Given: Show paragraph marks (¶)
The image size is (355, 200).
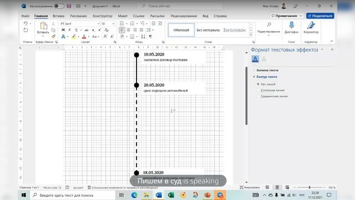Looking at the screenshot, I should click(150, 36).
